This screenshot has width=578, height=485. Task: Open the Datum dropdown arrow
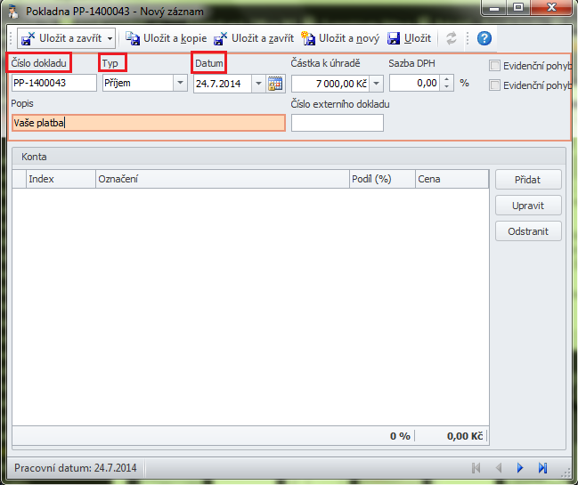(258, 84)
